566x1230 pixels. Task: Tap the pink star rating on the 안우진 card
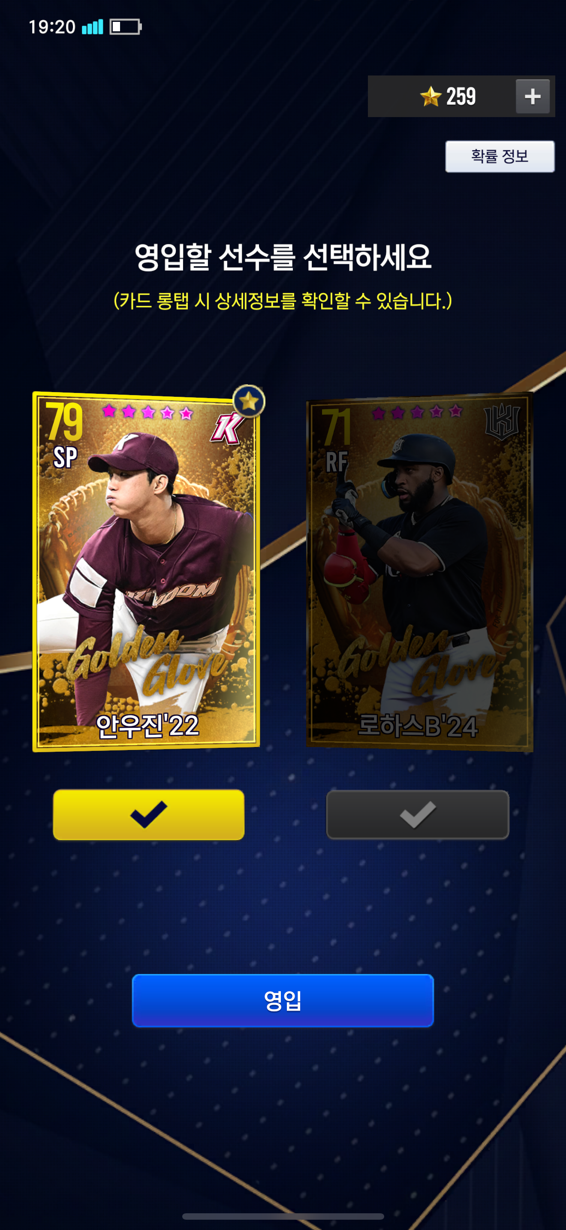coord(148,412)
